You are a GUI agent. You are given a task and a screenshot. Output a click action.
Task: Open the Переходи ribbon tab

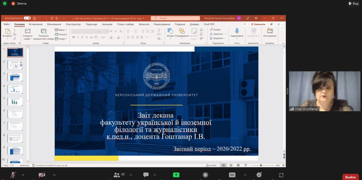tap(91, 24)
